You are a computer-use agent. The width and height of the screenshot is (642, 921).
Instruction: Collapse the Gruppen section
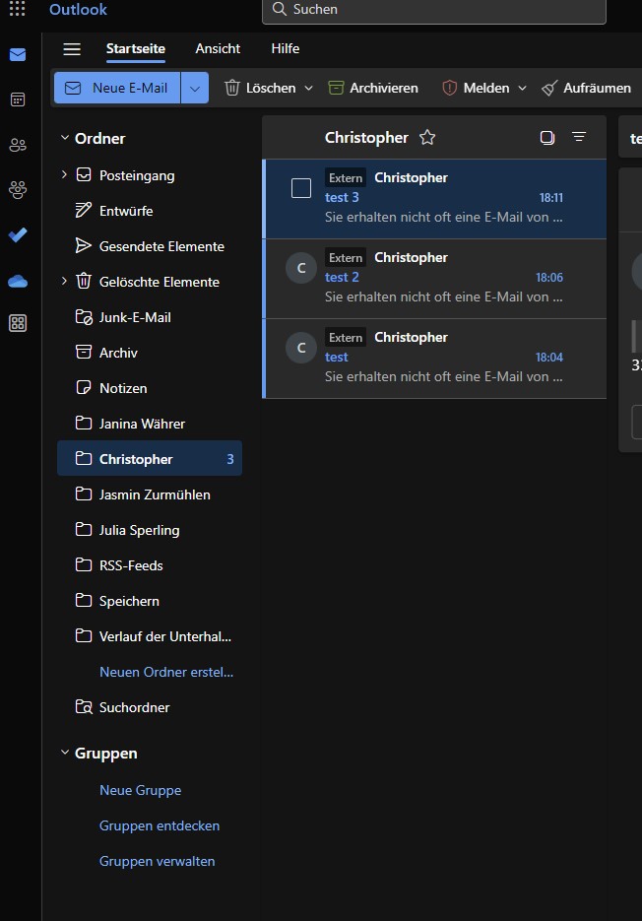65,754
